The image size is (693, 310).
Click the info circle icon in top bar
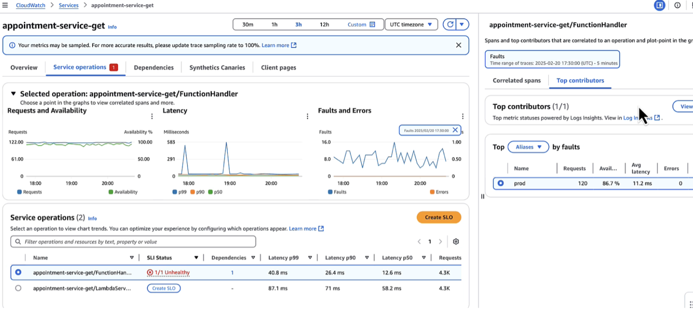click(x=677, y=5)
